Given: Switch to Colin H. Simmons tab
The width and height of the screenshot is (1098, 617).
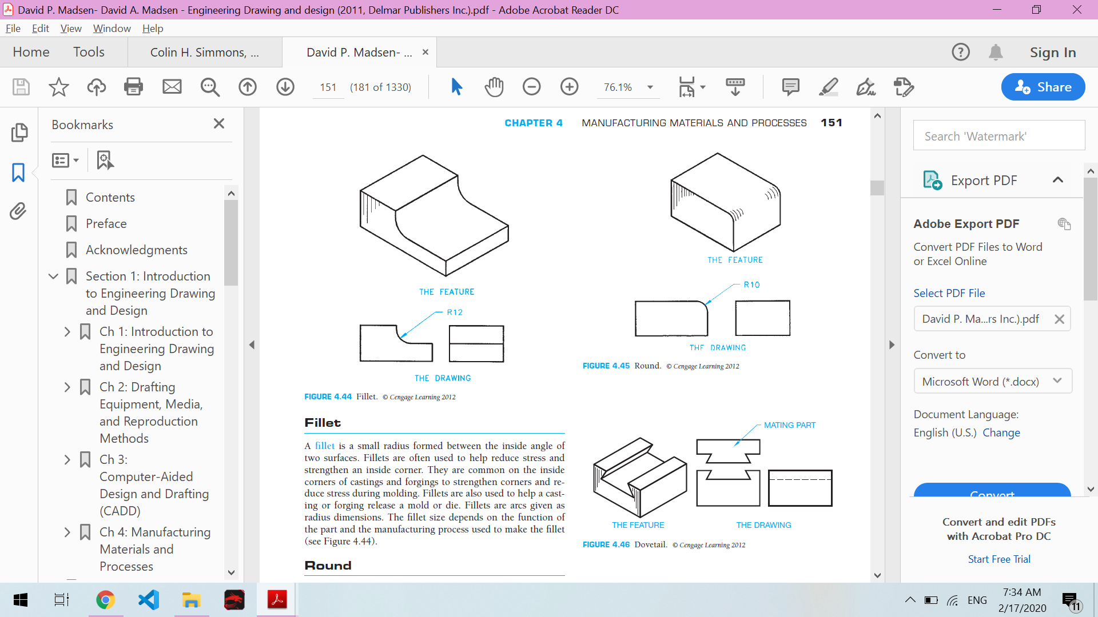Looking at the screenshot, I should coord(204,53).
